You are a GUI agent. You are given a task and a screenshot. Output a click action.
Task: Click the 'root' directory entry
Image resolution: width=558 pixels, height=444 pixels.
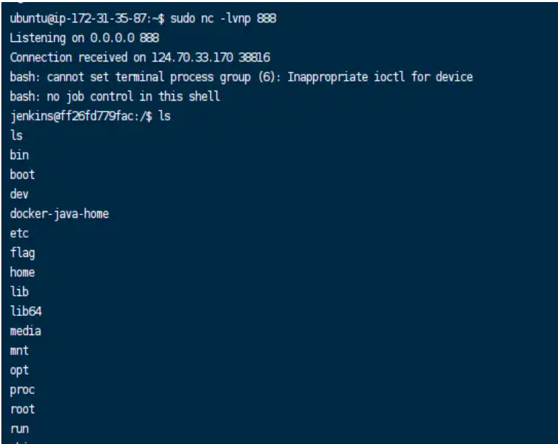coord(23,409)
